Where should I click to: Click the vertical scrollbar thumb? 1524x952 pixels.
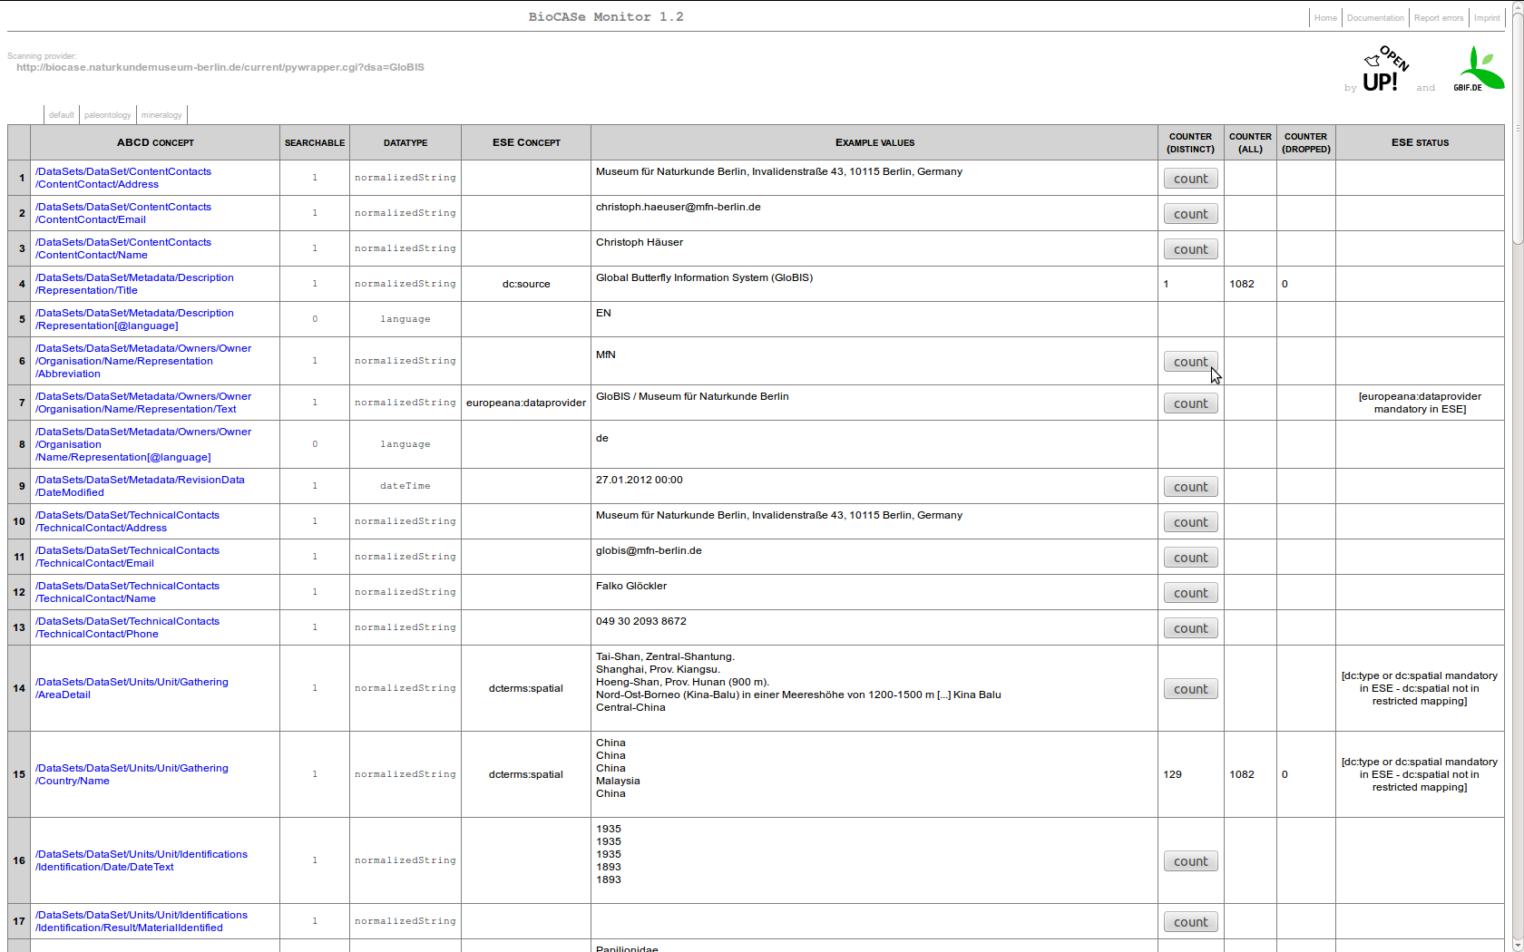[1518, 128]
